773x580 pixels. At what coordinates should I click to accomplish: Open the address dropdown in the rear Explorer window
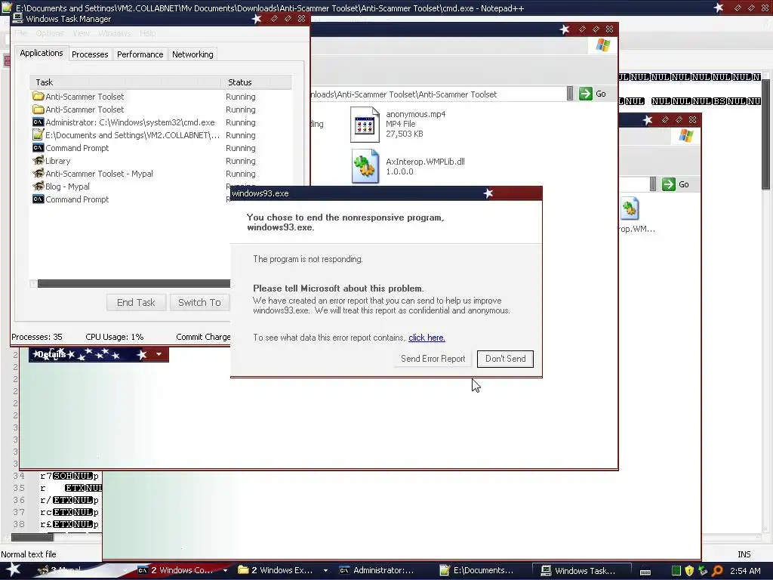(653, 184)
